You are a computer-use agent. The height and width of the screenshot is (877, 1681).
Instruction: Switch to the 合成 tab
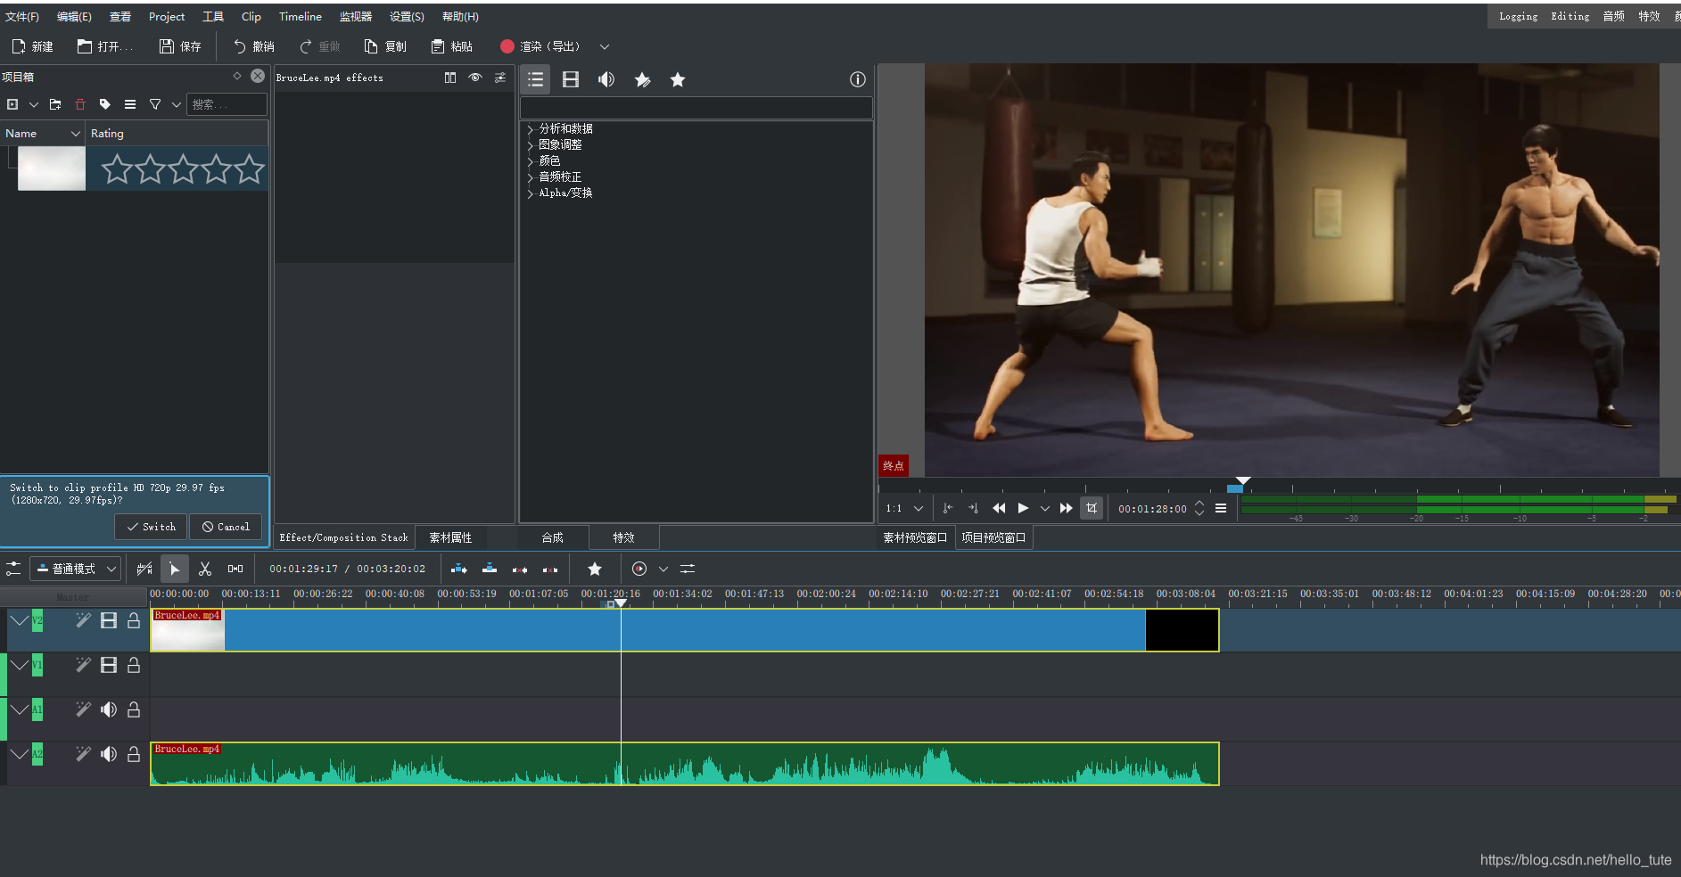point(553,537)
